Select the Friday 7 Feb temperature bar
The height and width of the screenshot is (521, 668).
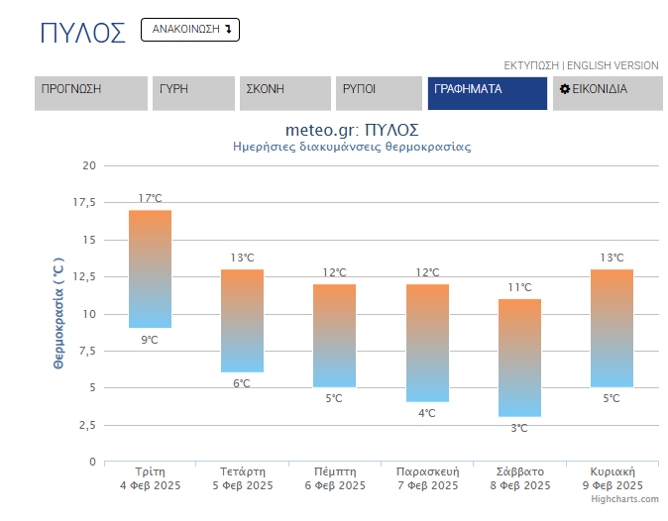(427, 343)
